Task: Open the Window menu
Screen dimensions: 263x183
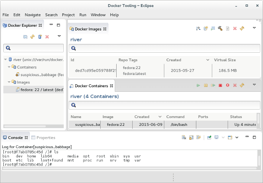Action: [98, 15]
